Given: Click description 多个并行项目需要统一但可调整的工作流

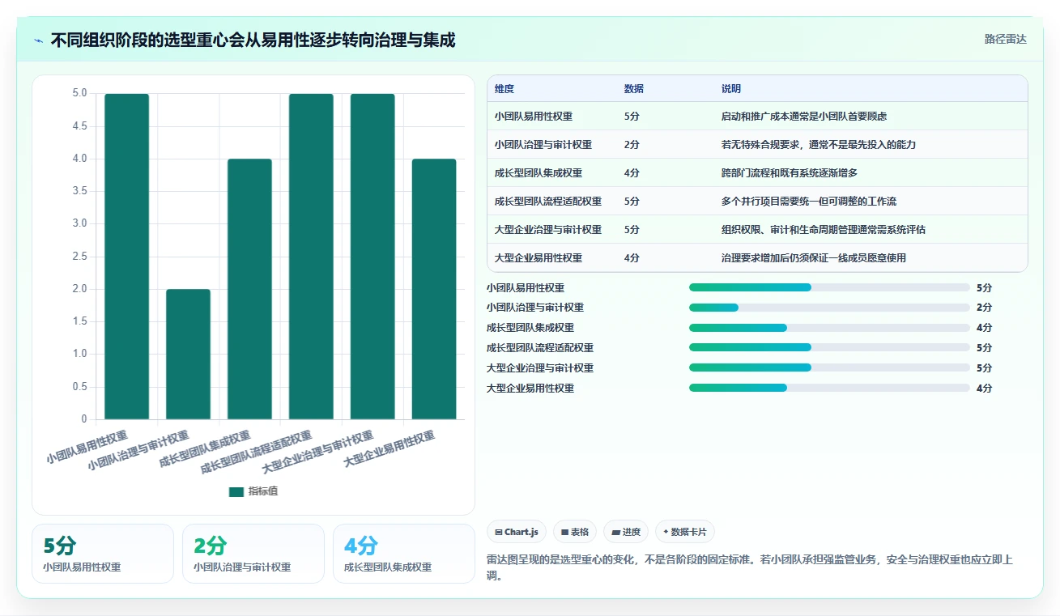Looking at the screenshot, I should pos(809,202).
